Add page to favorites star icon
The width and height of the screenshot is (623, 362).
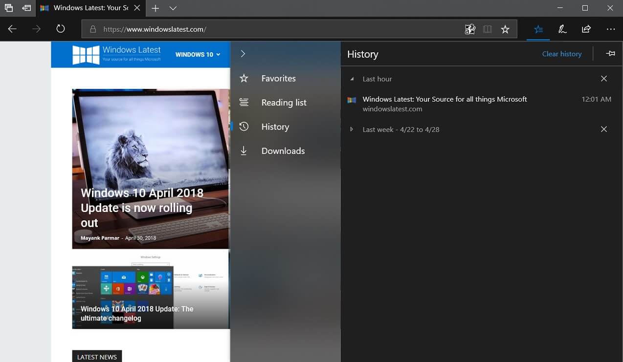pyautogui.click(x=505, y=29)
